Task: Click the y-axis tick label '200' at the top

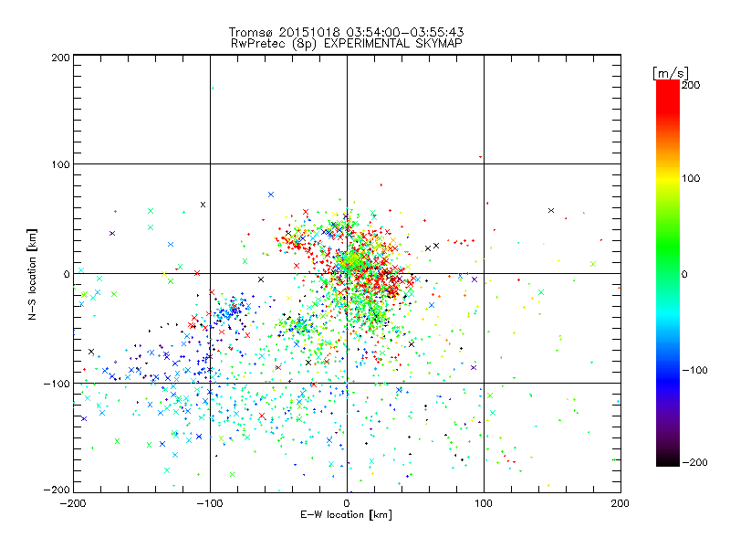Action: coord(60,58)
